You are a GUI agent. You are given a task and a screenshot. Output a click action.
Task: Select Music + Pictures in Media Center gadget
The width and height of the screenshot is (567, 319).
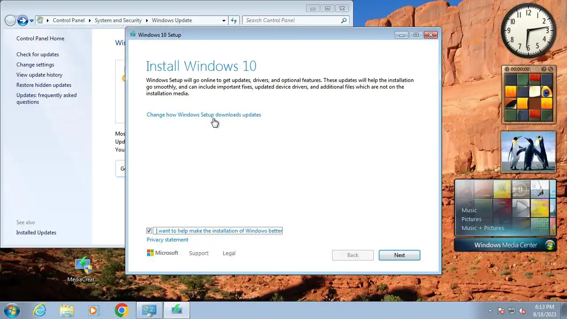(483, 228)
